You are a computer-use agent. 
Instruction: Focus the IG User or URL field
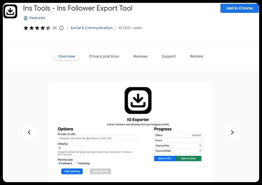[x=98, y=138]
